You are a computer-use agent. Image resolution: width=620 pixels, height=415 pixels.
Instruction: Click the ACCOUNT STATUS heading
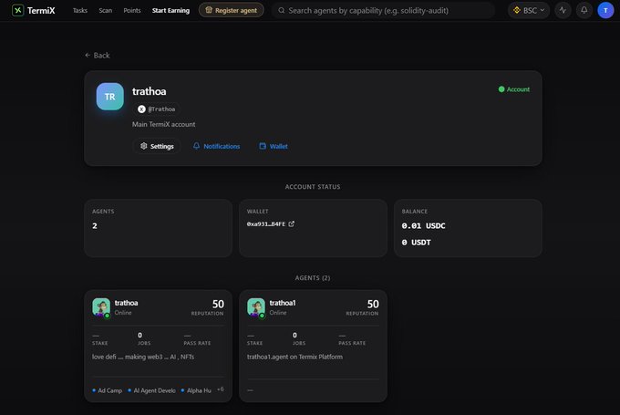313,187
